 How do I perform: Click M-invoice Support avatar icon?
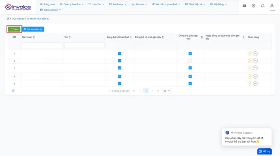(x=227, y=132)
